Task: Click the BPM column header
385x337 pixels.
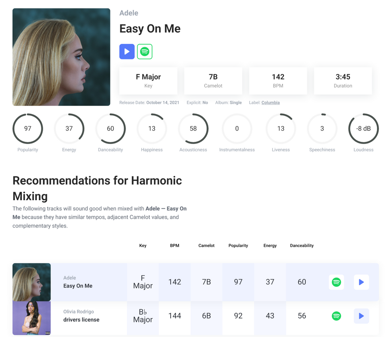Action: click(x=174, y=245)
